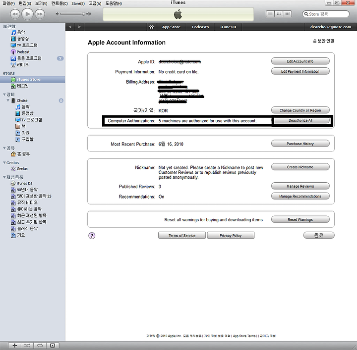The height and width of the screenshot is (350, 357).
Task: Select 클래식 음악 playlist
Action: coord(24,228)
